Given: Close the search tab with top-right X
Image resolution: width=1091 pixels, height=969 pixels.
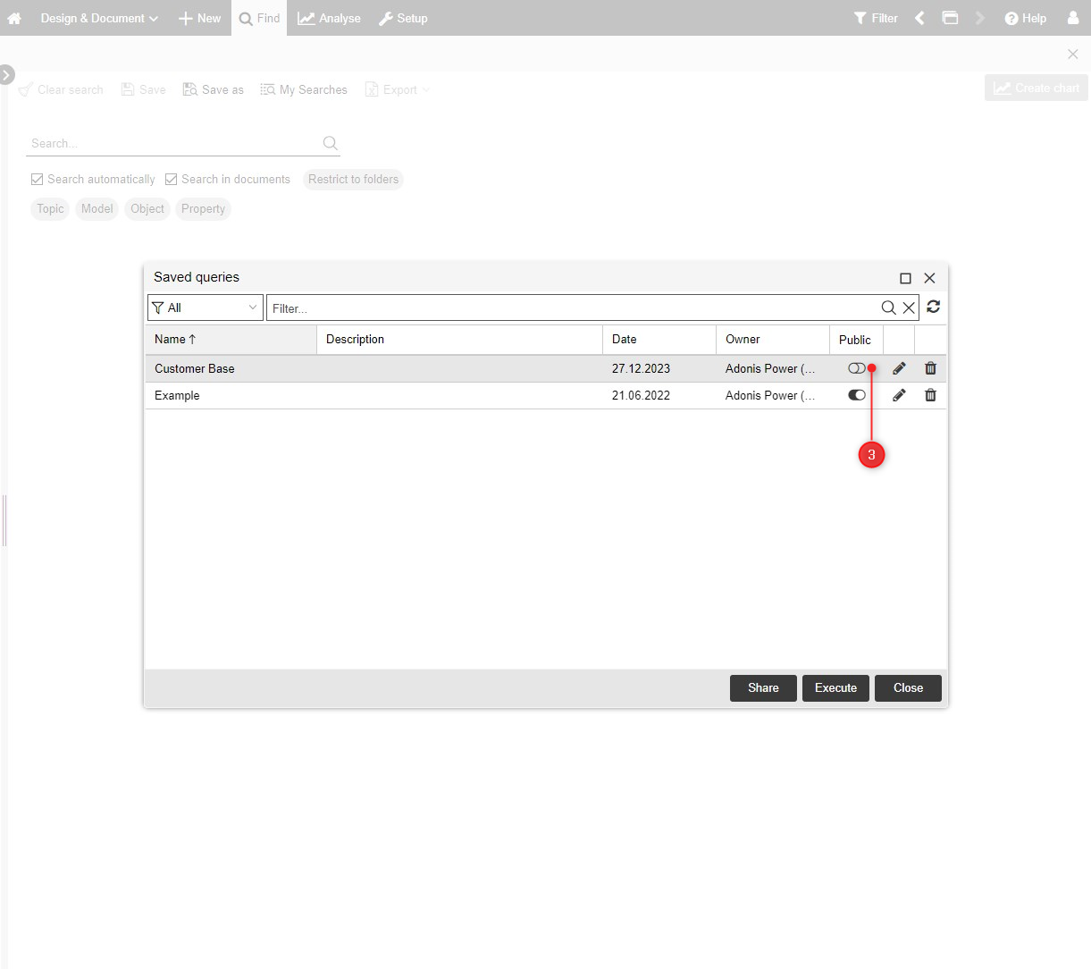Looking at the screenshot, I should click(1073, 55).
